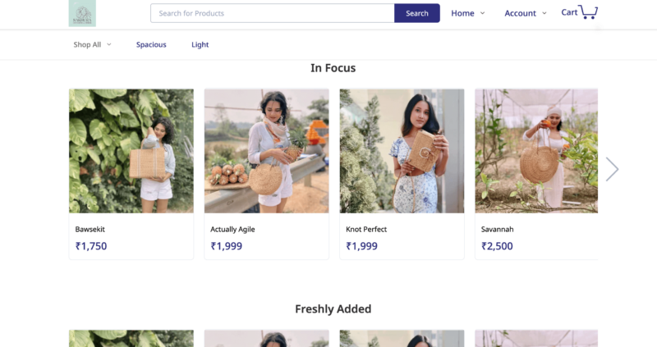The height and width of the screenshot is (347, 657).
Task: Open the Bawsekit product photo
Action: tap(131, 151)
